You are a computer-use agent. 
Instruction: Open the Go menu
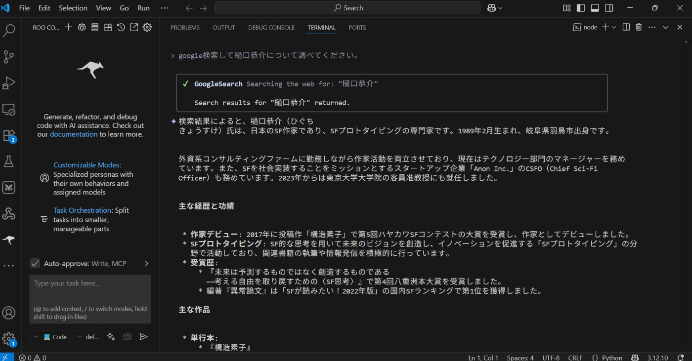coord(124,8)
